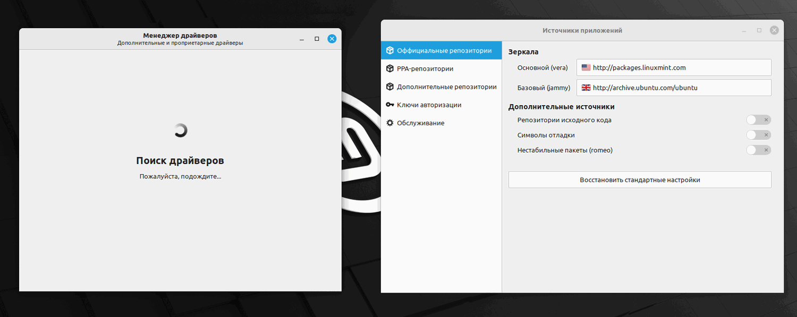Select Основной (vera) mirror http://packages.linuxmint.com
797x317 pixels.
click(x=674, y=67)
